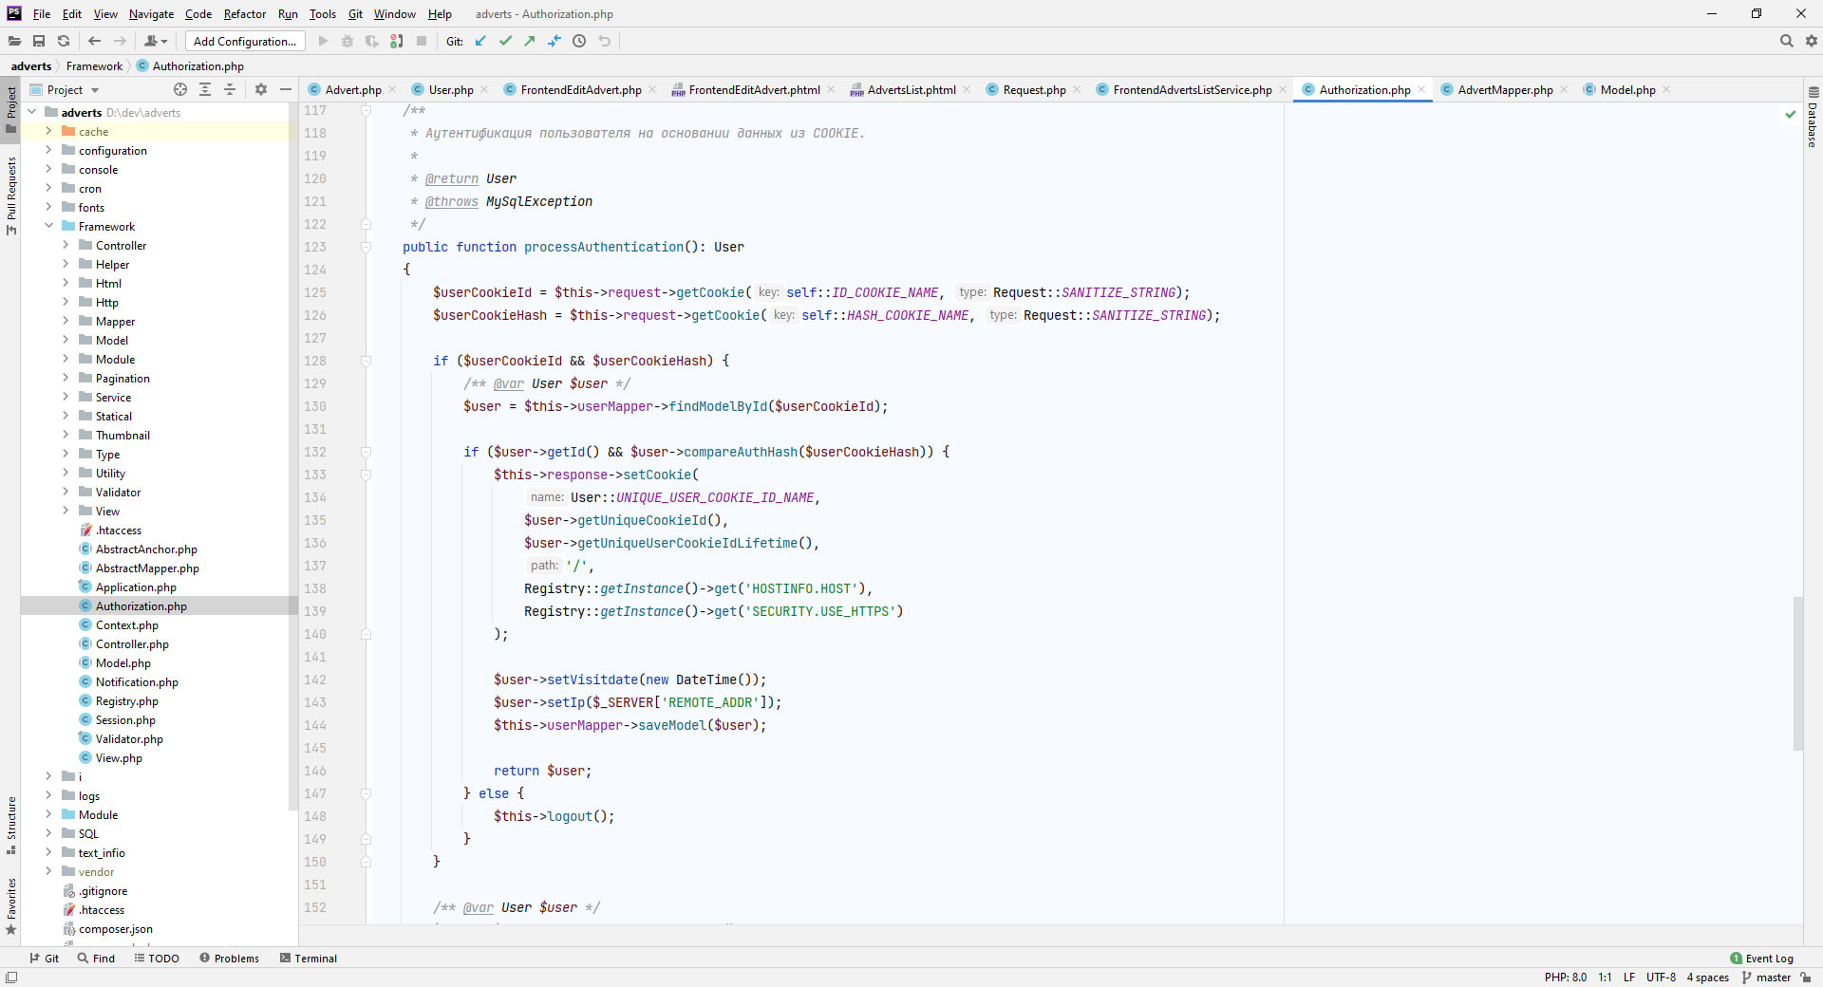Toggle code folding at line 128
Viewport: 1823px width, 987px height.
click(x=366, y=361)
